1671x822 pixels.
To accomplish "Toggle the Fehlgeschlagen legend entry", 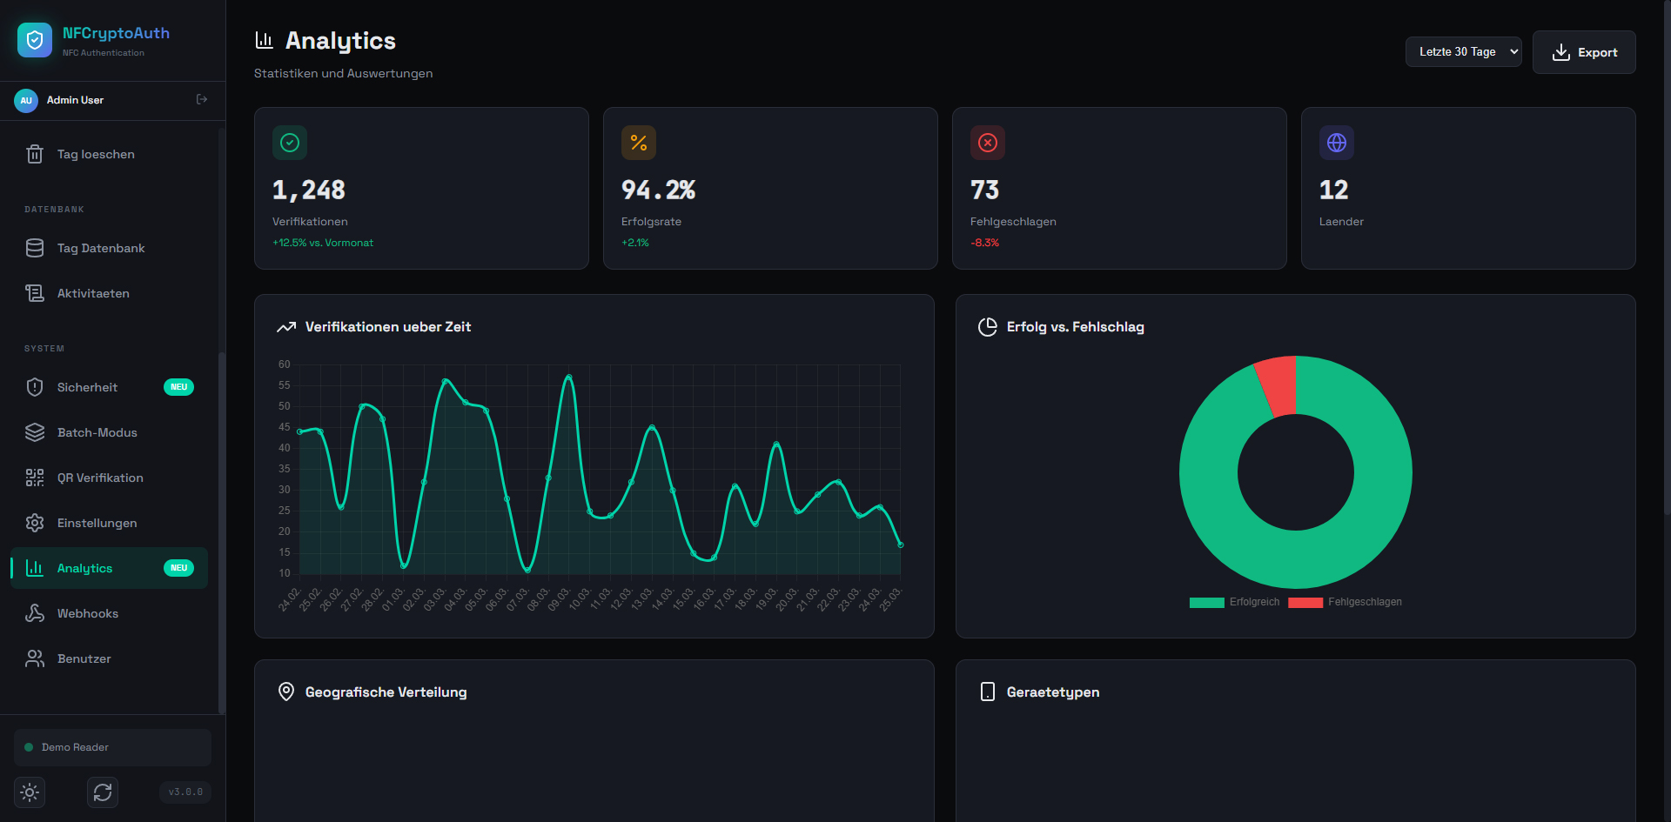I will [x=1346, y=603].
